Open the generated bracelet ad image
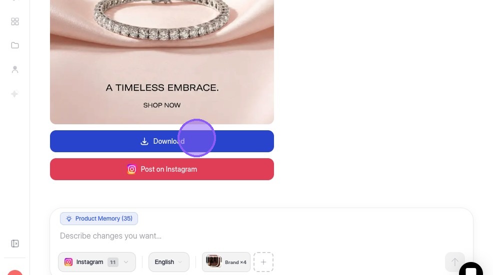The image size is (493, 275). [162, 62]
